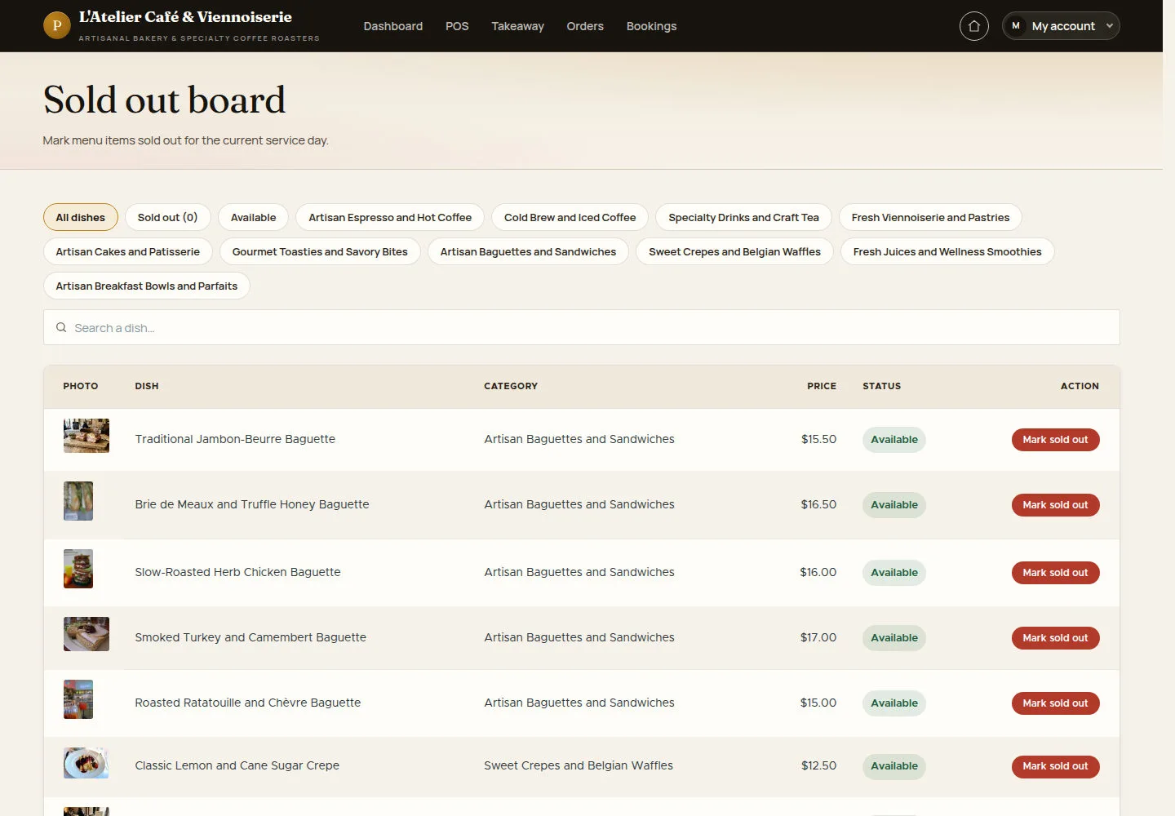1175x816 pixels.
Task: Filter by Gourmet Toasties and Savory Bites
Action: (320, 251)
